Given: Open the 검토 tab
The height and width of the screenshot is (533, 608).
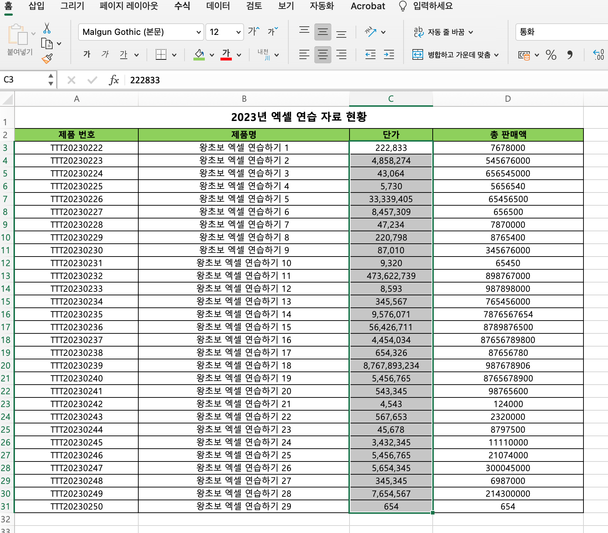Looking at the screenshot, I should tap(254, 6).
